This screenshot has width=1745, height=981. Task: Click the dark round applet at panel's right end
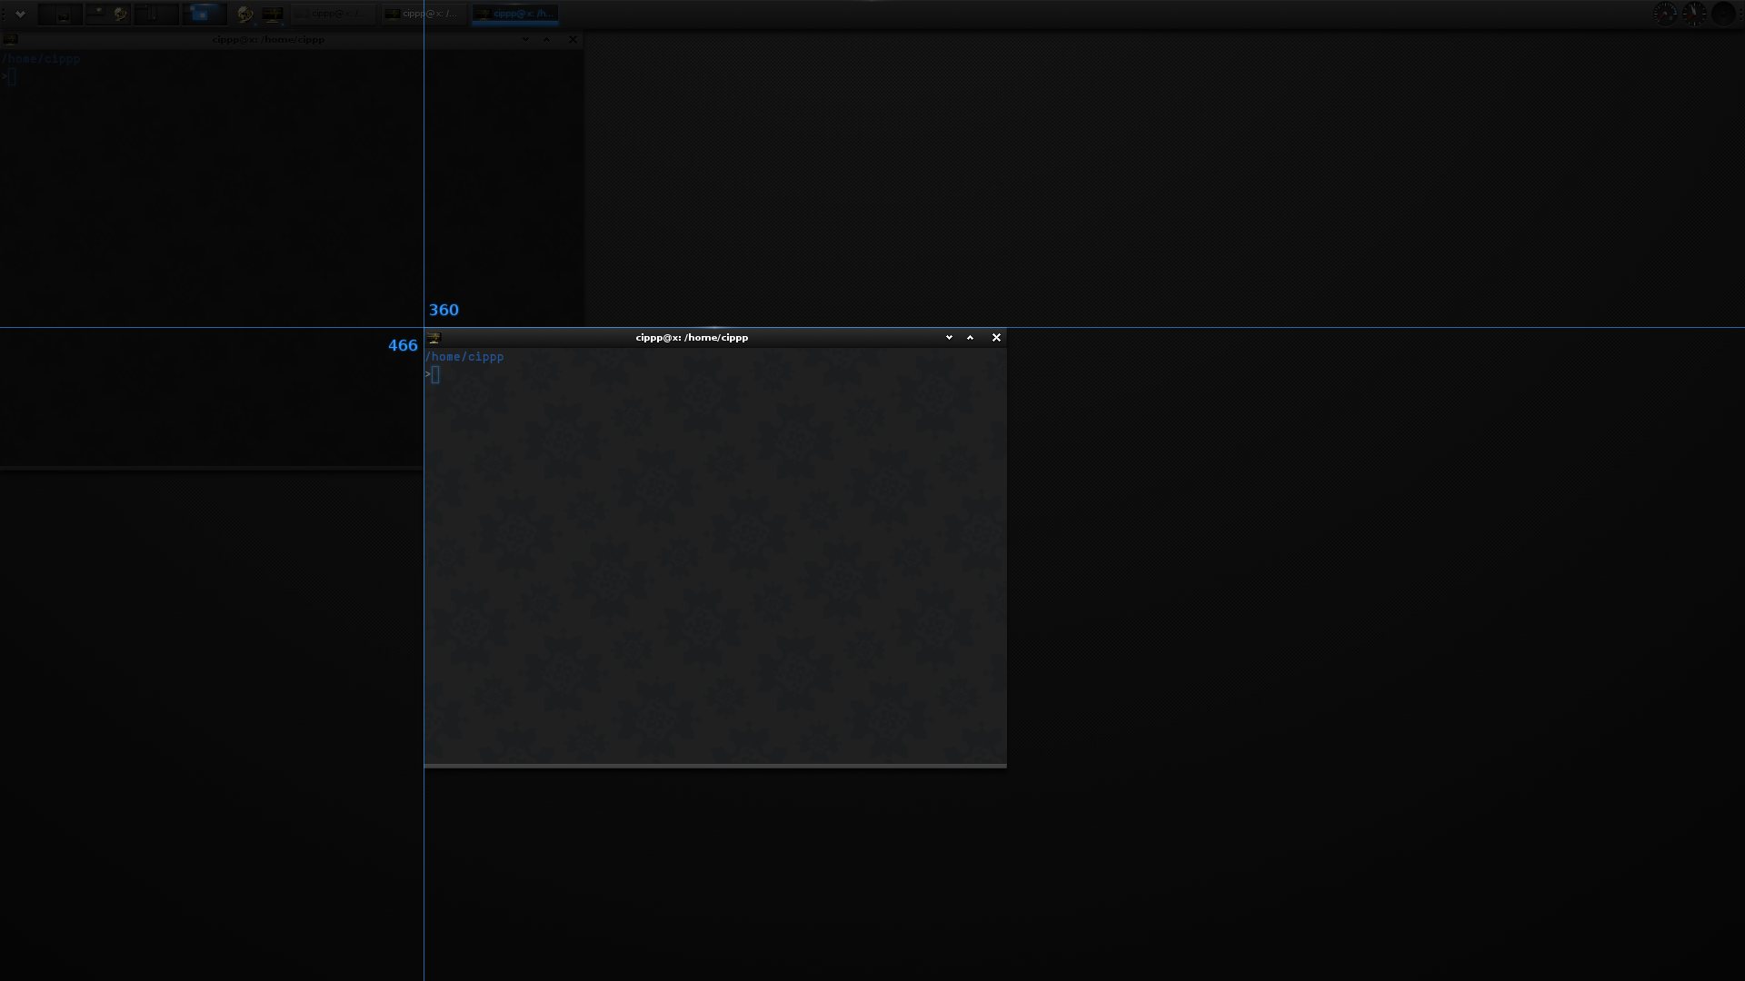click(x=1723, y=14)
